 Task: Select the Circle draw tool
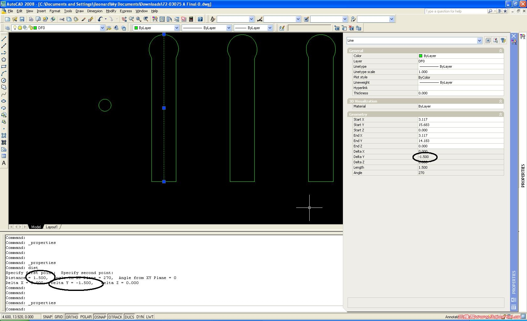pos(4,80)
